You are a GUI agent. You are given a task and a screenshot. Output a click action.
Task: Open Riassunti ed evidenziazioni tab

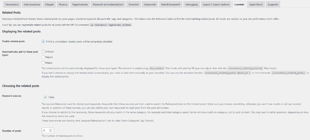tap(108, 4)
